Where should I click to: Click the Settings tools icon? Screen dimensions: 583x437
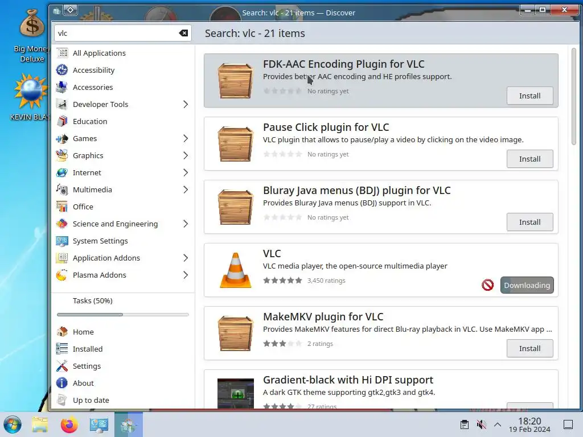[62, 366]
